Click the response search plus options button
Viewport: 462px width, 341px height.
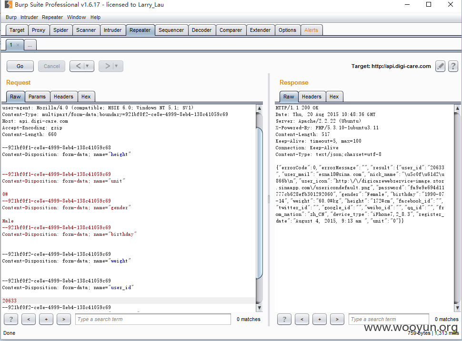pos(320,319)
